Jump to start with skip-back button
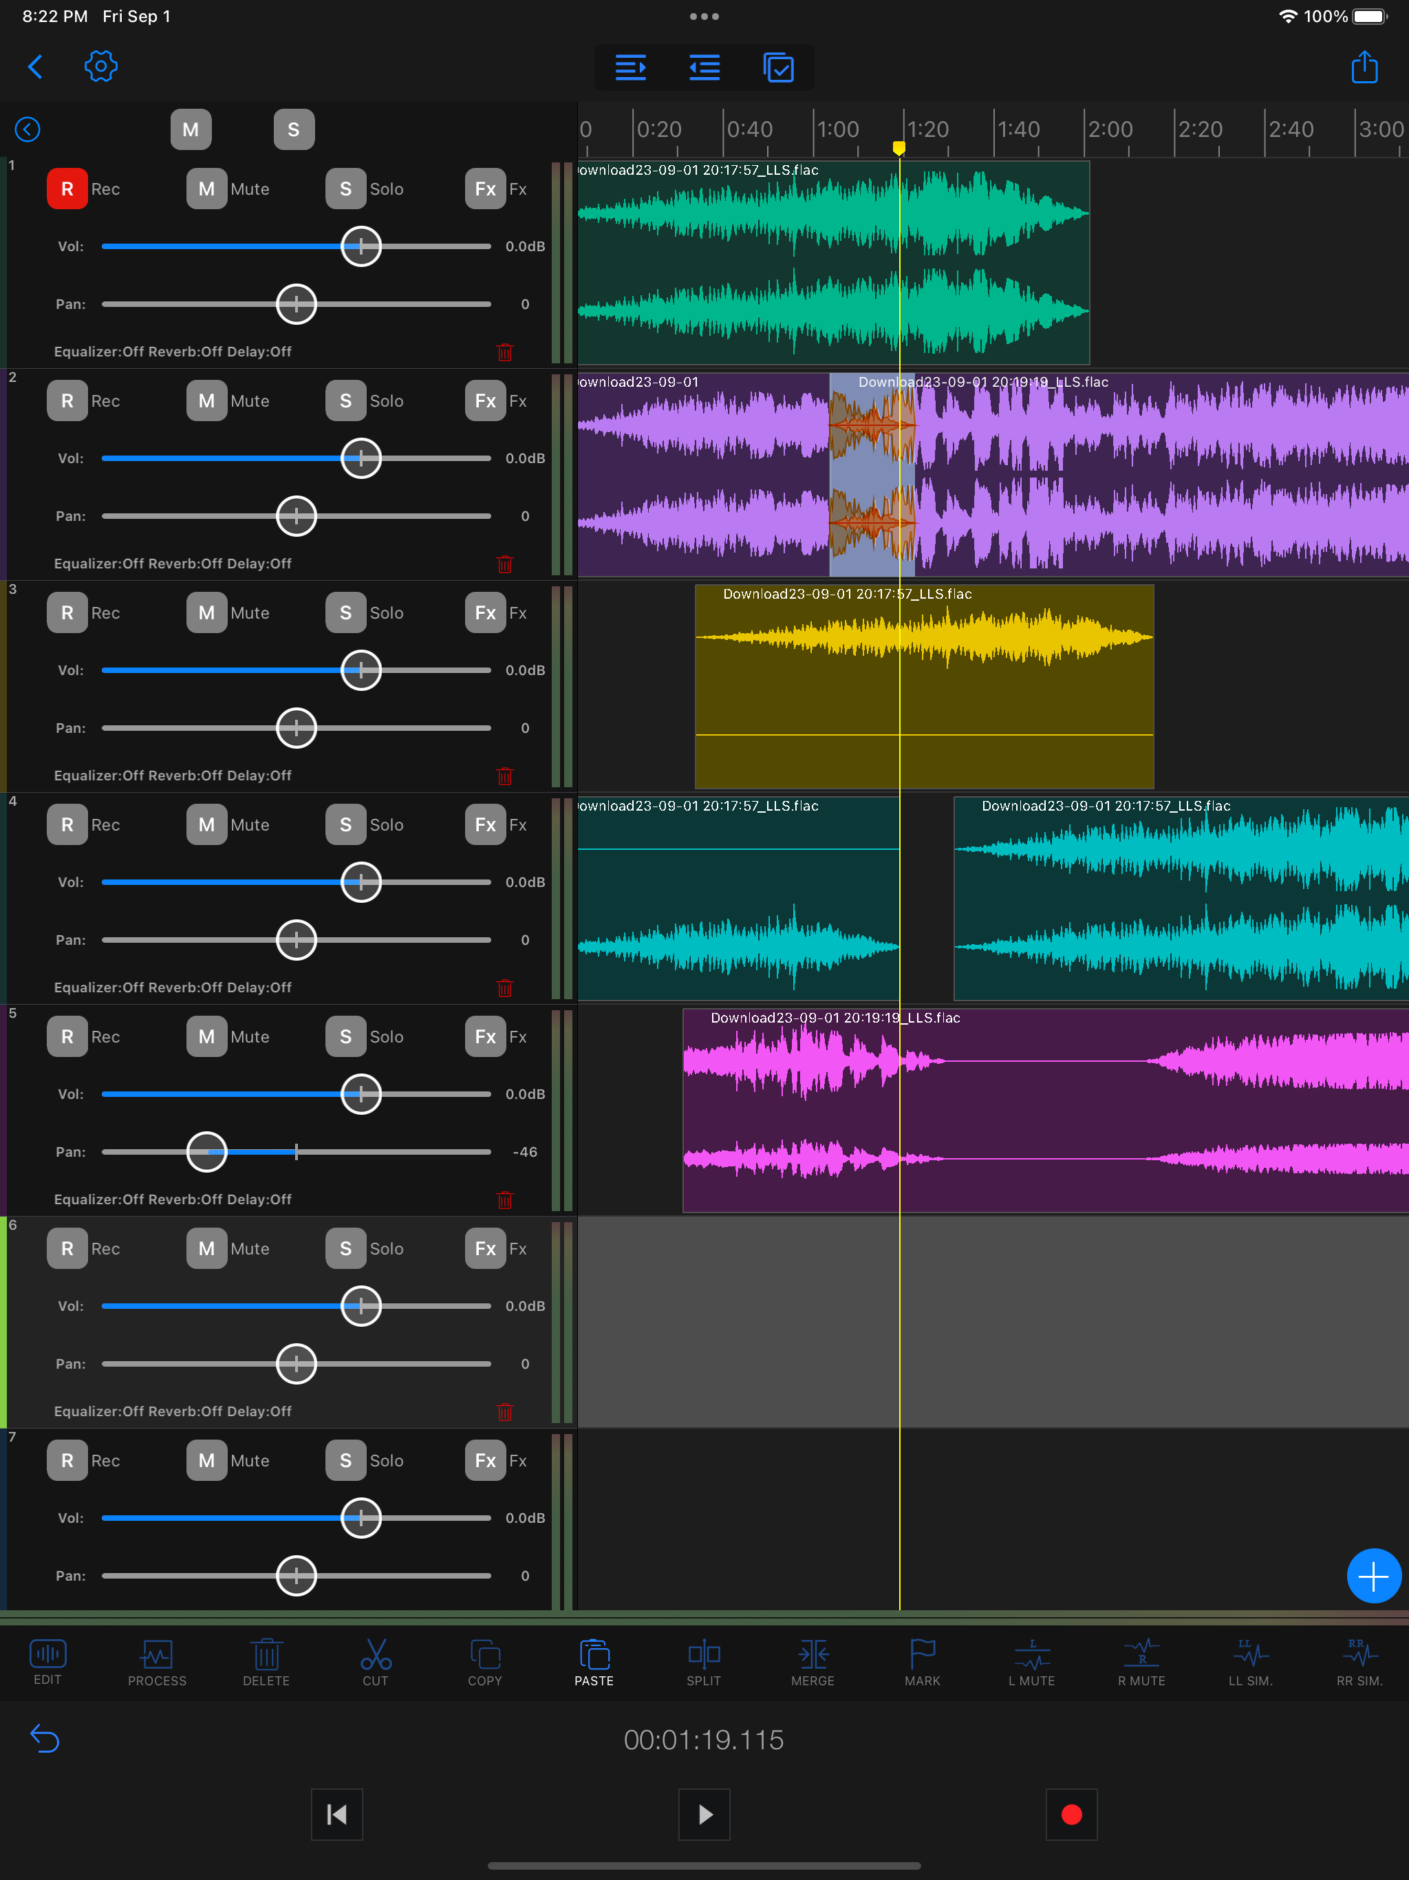 pyautogui.click(x=337, y=1815)
